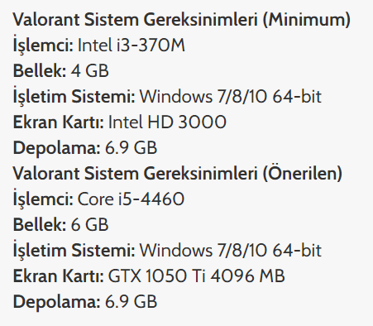This screenshot has height=326, width=373.
Task: Click the first İşletim Sistemi label
Action: (x=74, y=97)
